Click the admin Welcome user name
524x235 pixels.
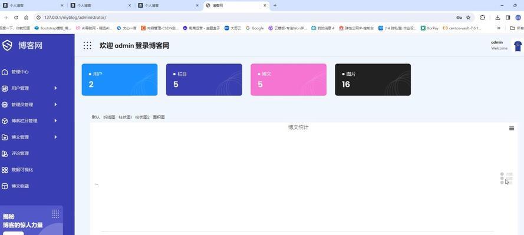coord(499,45)
